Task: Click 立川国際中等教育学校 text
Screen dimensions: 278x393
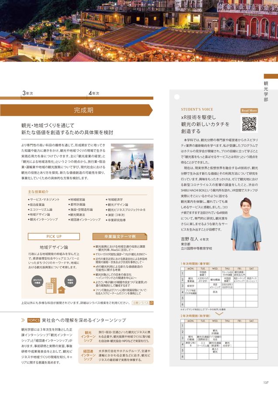Action: click(196, 248)
